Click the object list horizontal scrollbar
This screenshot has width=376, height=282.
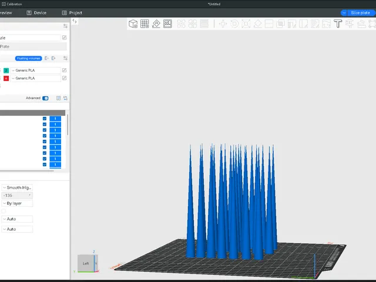point(26,171)
